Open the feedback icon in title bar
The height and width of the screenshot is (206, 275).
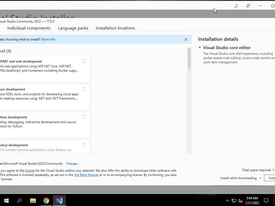[x=248, y=6]
